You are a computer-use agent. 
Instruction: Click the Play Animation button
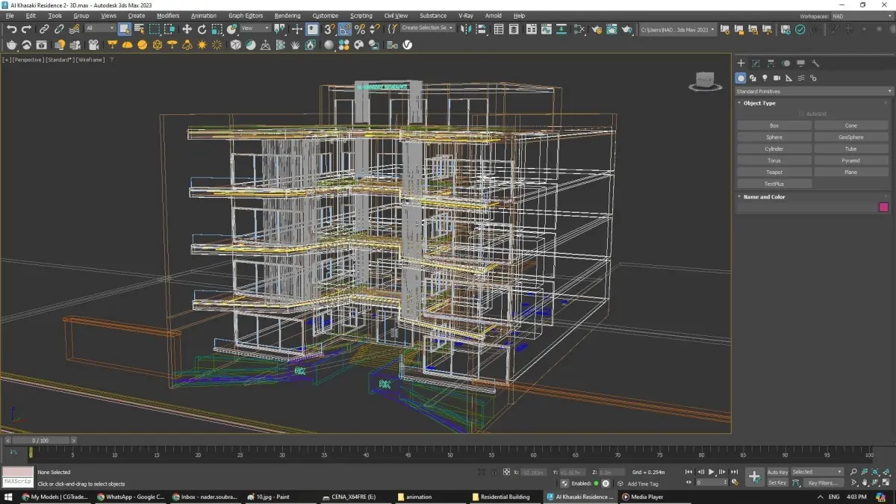tap(712, 472)
